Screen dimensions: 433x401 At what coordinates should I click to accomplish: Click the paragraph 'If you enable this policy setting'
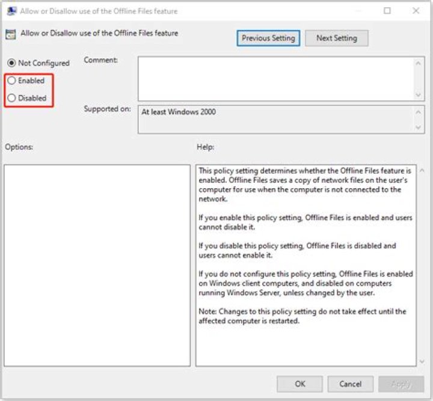click(x=305, y=222)
